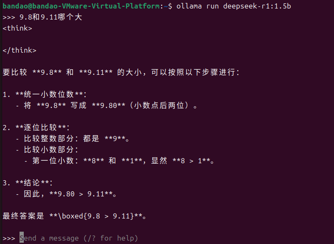Click the ">>>" prompt beside the message cursor

(8, 238)
